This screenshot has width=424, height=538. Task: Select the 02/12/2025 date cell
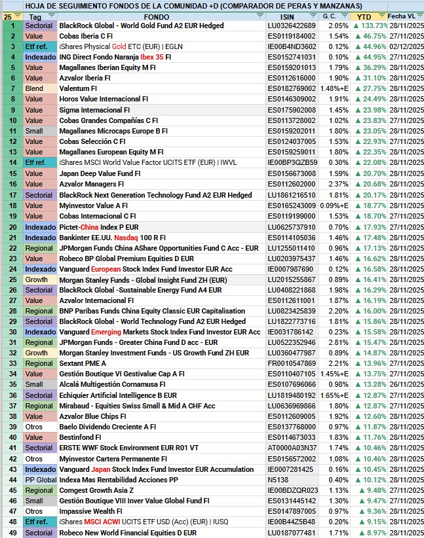pos(406,46)
